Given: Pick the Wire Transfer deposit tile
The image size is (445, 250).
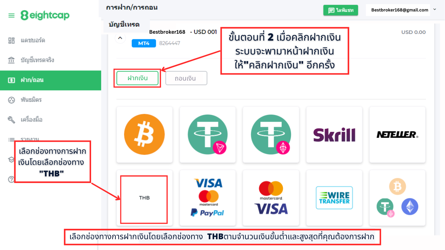Looking at the screenshot, I should [334, 198].
